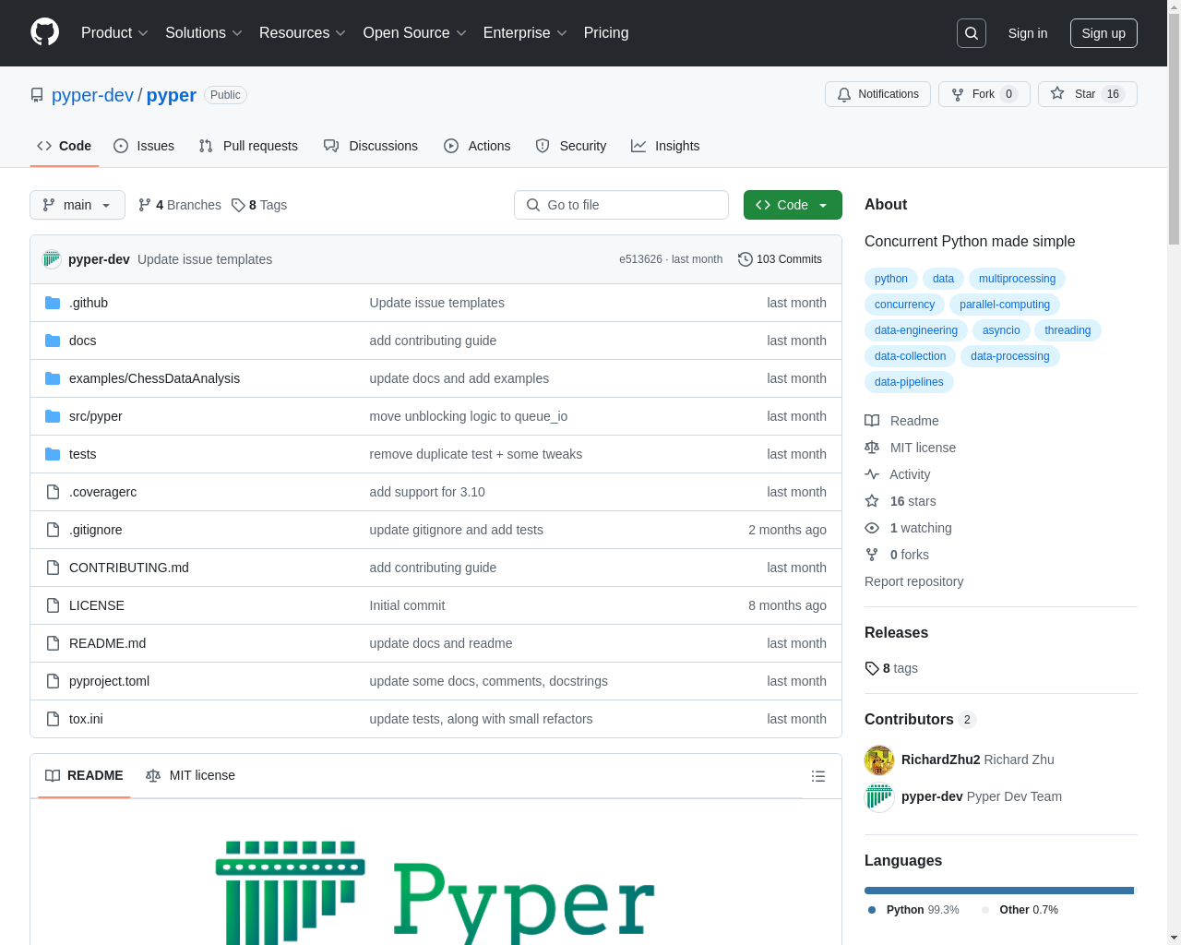This screenshot has width=1181, height=945.
Task: View the 103 Commits history
Action: tap(781, 259)
